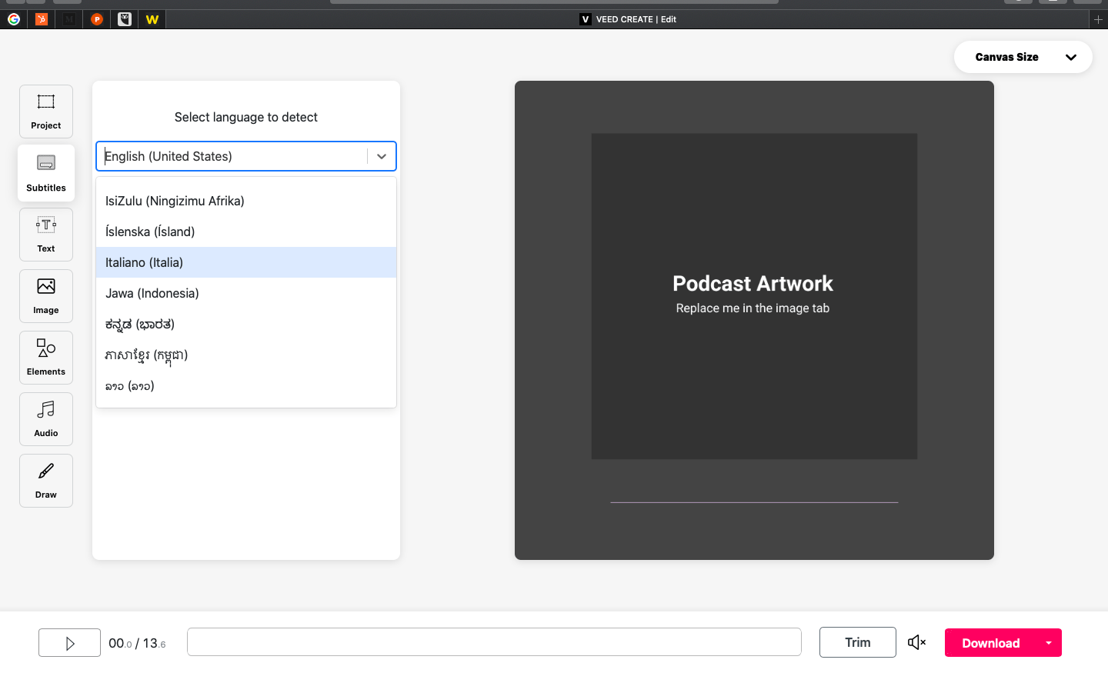Toggle the mute speaker icon
1108x673 pixels.
(916, 642)
